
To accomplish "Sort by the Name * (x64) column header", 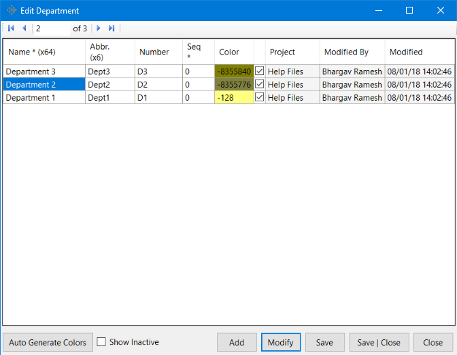I will (x=44, y=52).
